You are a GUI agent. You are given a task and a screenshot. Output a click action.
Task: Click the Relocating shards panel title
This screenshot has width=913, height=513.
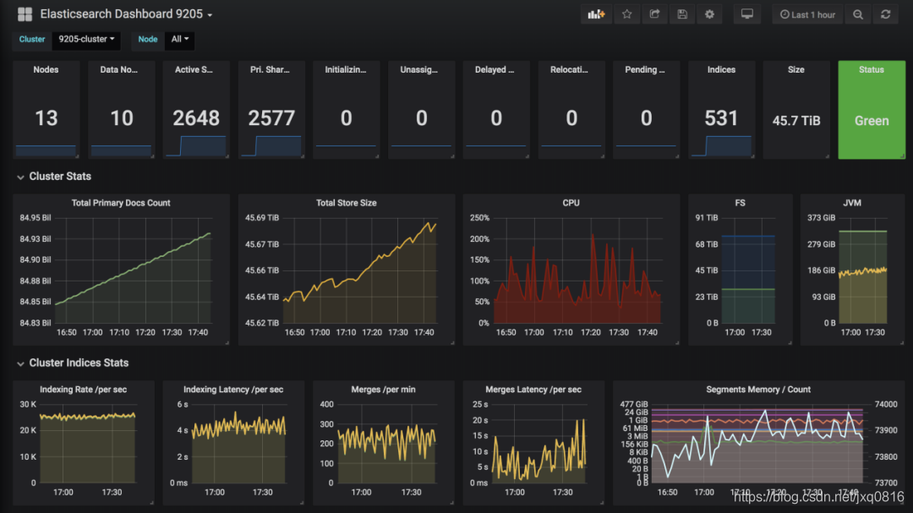tap(569, 69)
